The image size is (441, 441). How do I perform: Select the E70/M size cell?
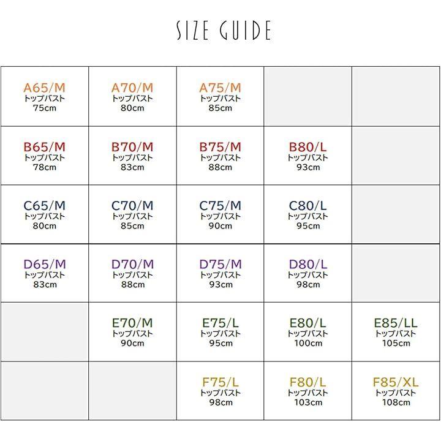pyautogui.click(x=132, y=332)
